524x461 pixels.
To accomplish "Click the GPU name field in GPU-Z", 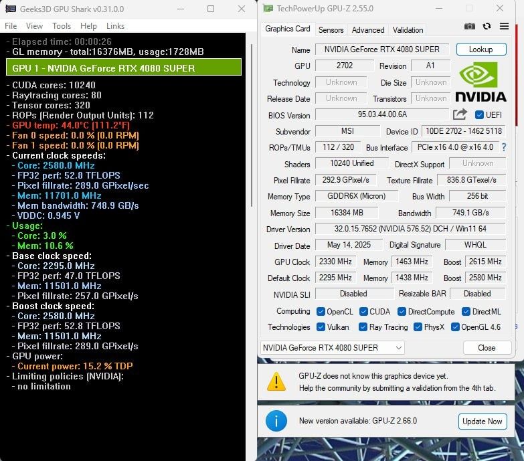I will (382, 50).
